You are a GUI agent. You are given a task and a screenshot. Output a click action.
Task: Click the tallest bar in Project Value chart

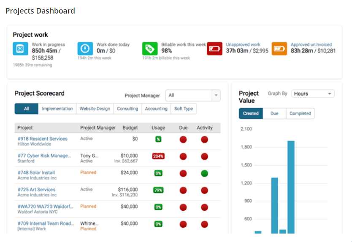click(x=291, y=187)
